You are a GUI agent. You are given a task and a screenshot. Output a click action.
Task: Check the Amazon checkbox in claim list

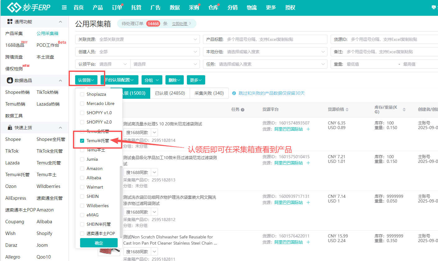tap(82, 168)
